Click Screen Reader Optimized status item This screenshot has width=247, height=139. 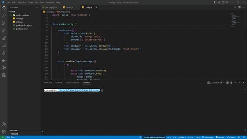pyautogui.click(x=154, y=137)
